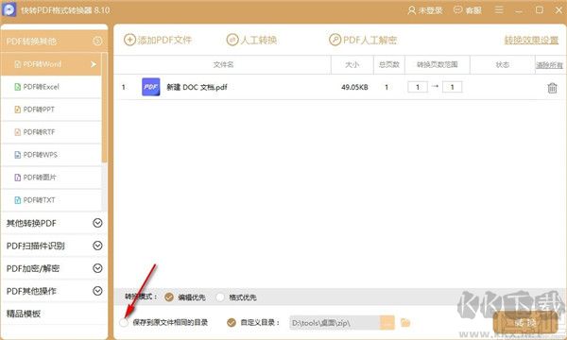
Task: Click the 转换页数范围 column header
Action: click(438, 64)
